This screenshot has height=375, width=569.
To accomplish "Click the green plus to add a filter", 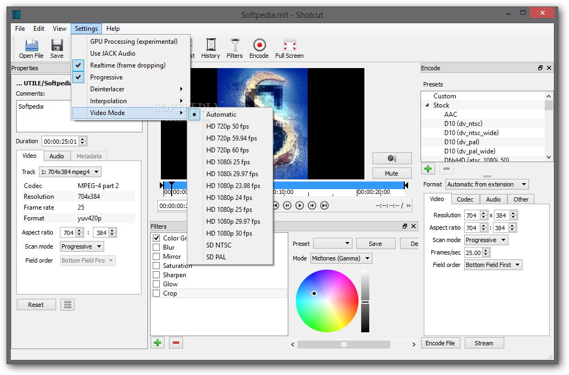I will pyautogui.click(x=157, y=343).
